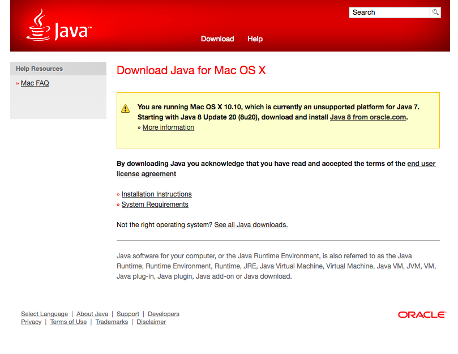Screen dimensions: 458x354
Task: Click Select Language in footer
Action: (x=44, y=314)
